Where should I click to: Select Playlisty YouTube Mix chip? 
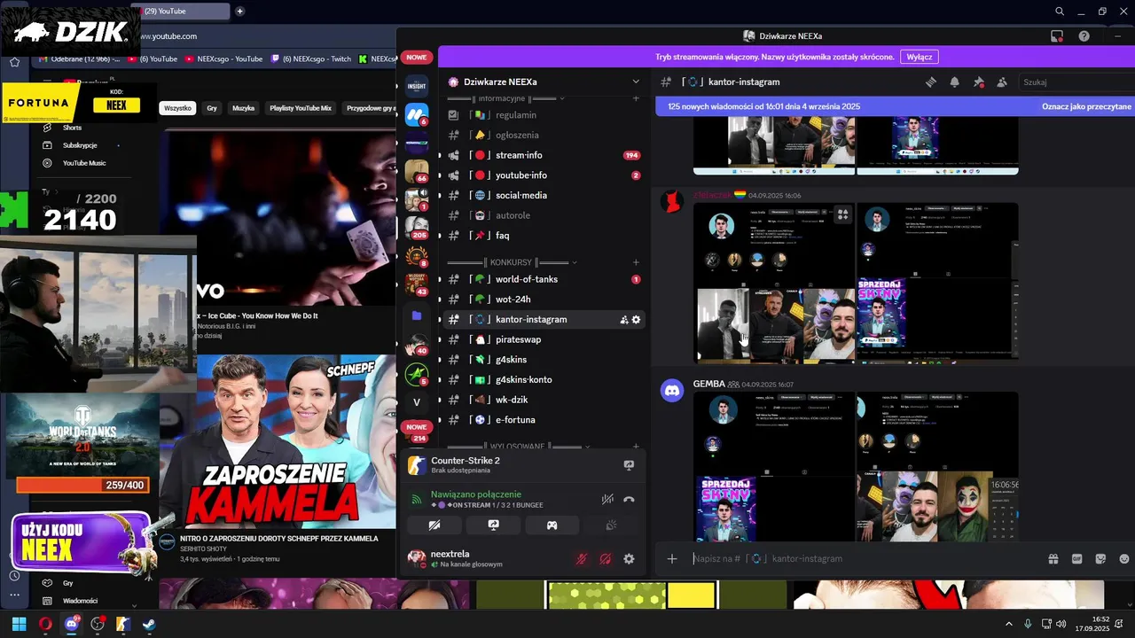(x=301, y=108)
